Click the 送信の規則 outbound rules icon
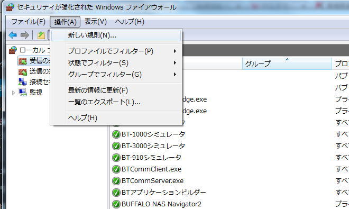349x209 pixels. (23, 71)
